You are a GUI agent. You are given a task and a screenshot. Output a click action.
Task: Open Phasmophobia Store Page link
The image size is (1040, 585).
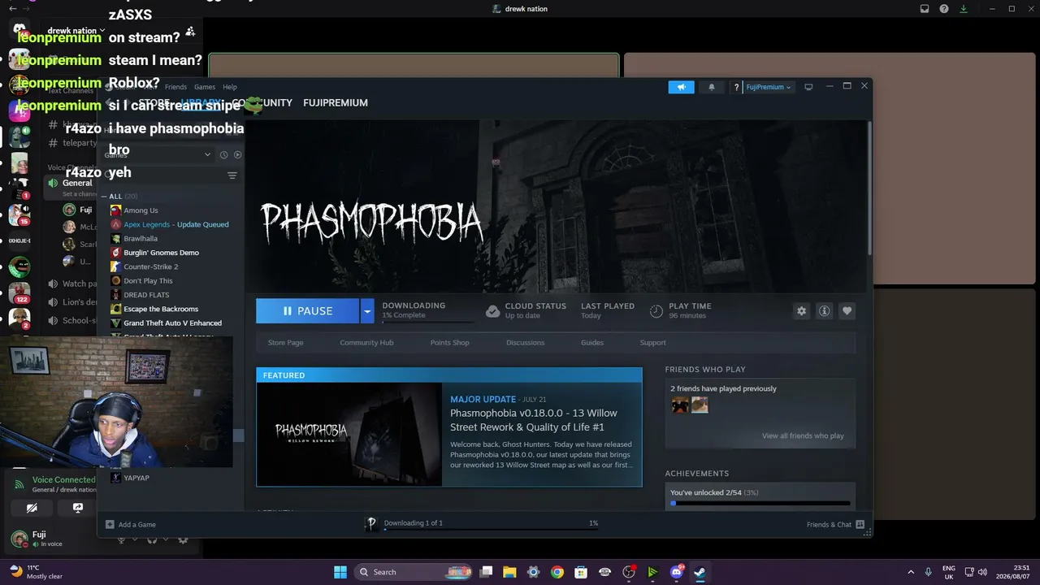(x=285, y=343)
